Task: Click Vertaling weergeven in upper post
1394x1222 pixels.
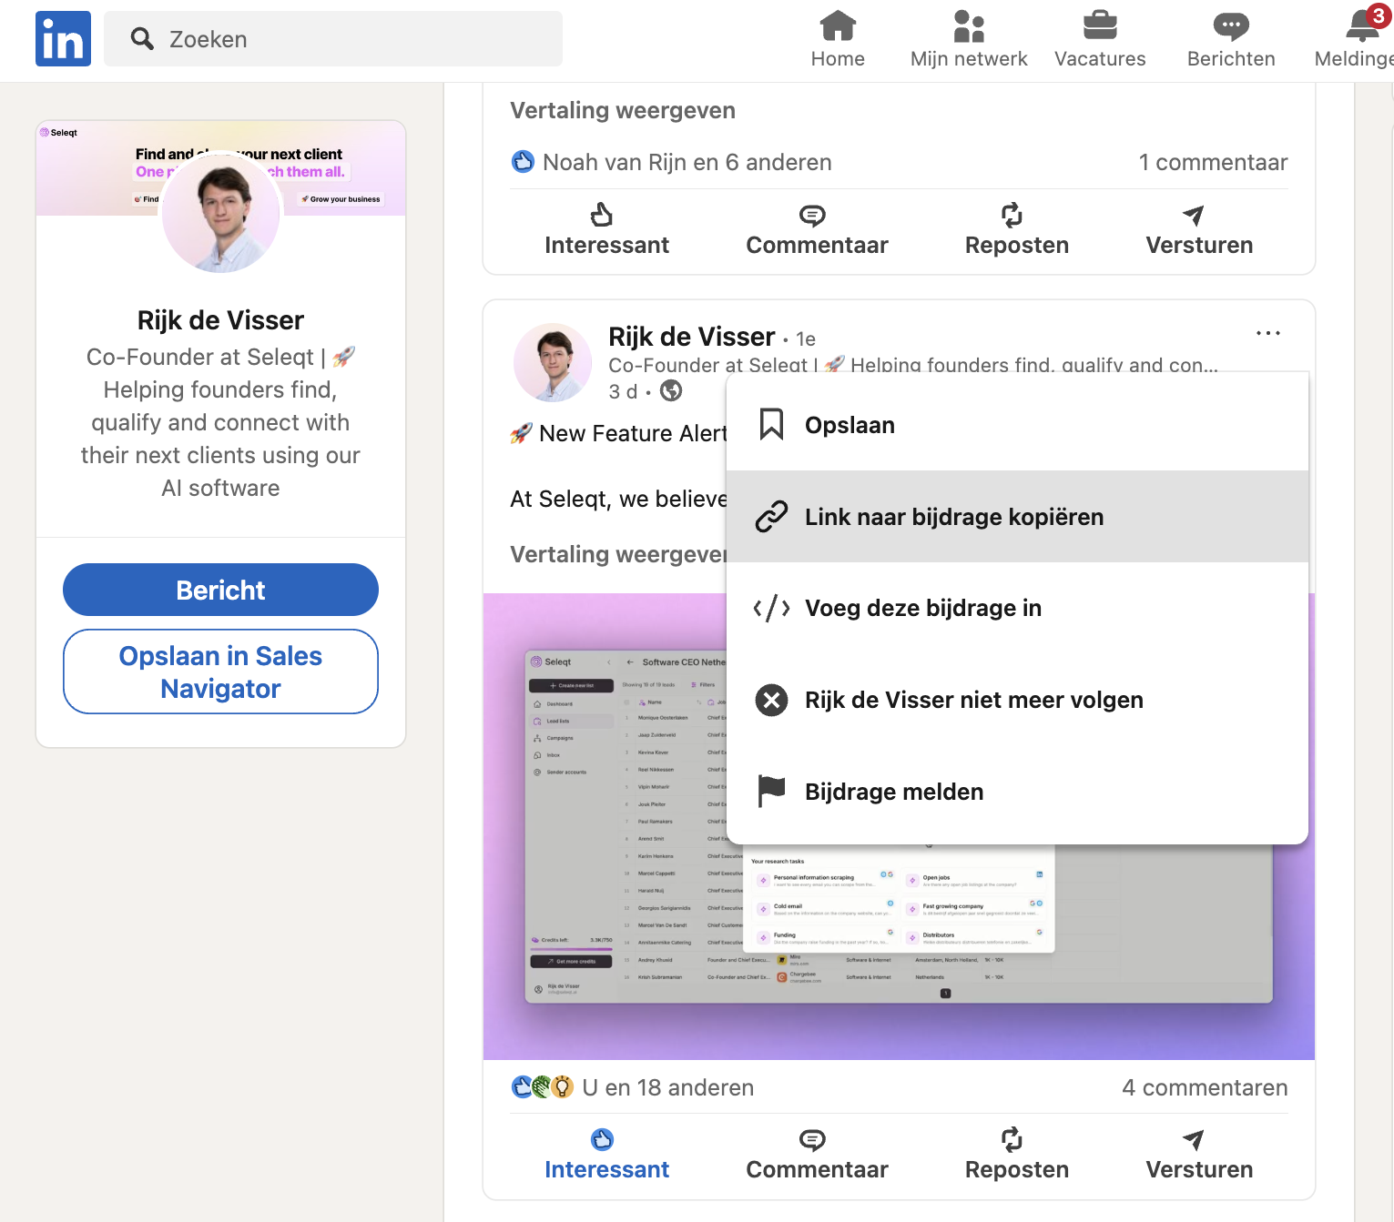Action: tap(623, 110)
